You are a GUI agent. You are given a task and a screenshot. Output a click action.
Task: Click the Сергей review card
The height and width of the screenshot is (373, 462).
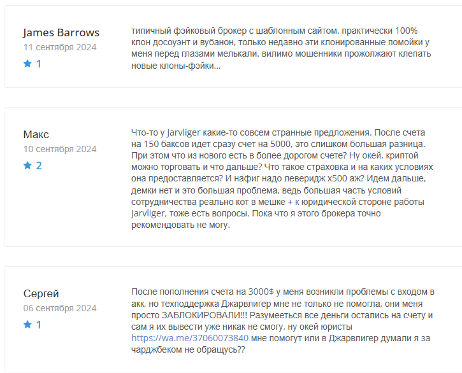[233, 319]
